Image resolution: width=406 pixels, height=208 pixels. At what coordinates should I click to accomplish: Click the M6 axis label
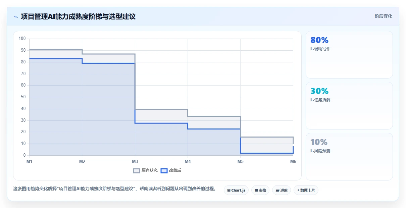293,161
